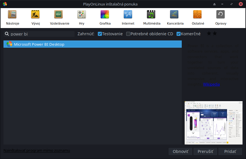This screenshot has width=246, height=159.
Task: Open the Wikipedia link
Action: [211, 84]
